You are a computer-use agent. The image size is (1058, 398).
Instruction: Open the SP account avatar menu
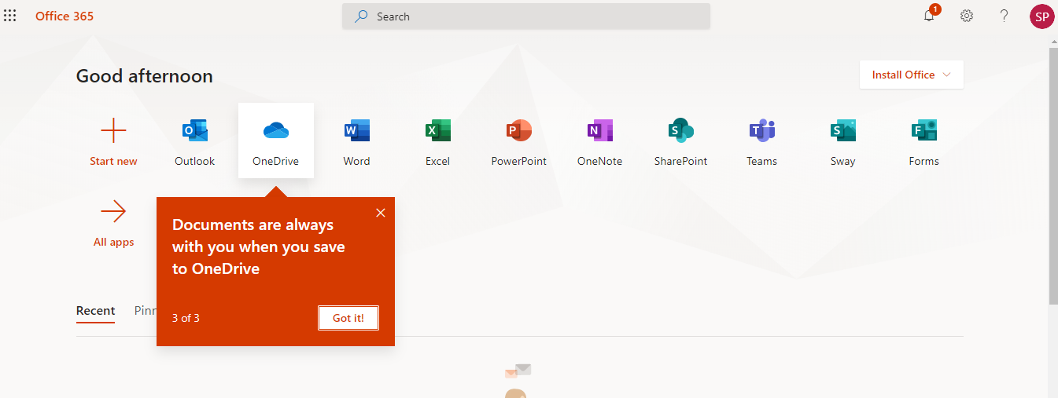1042,16
